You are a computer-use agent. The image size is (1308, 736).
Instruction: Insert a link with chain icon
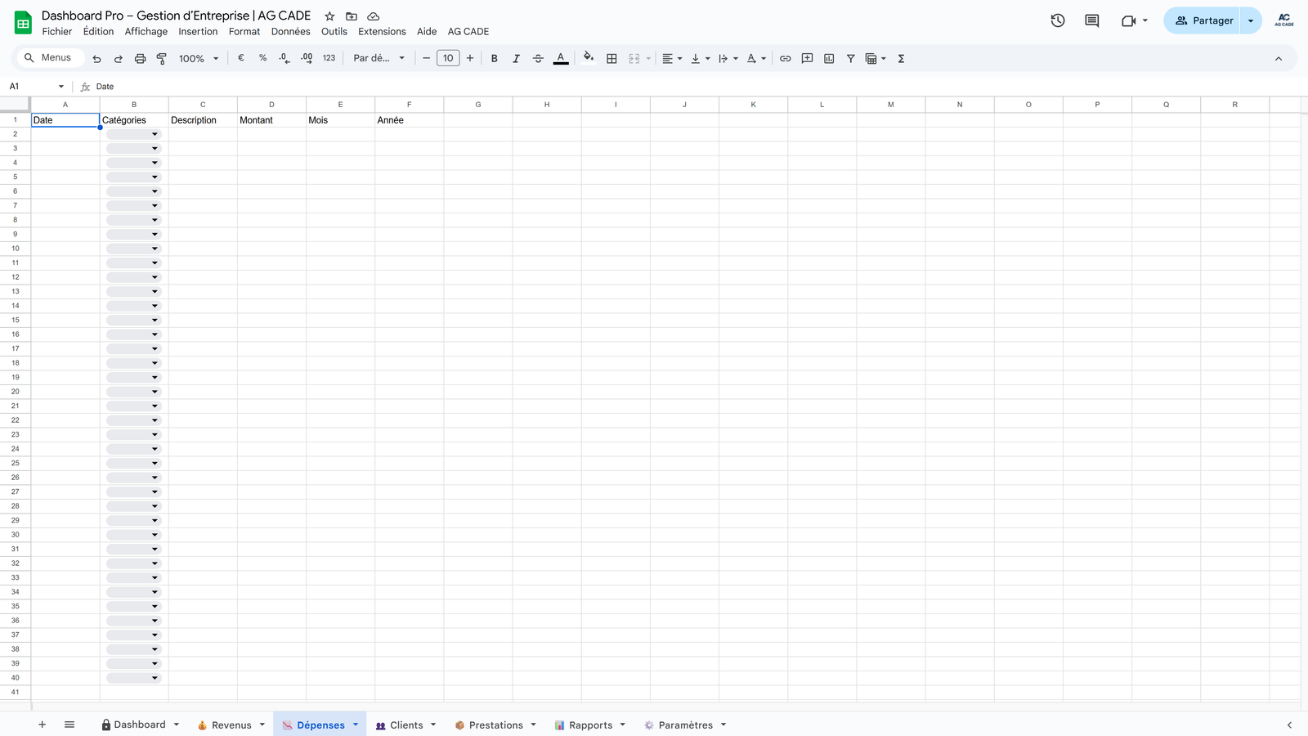(x=785, y=58)
